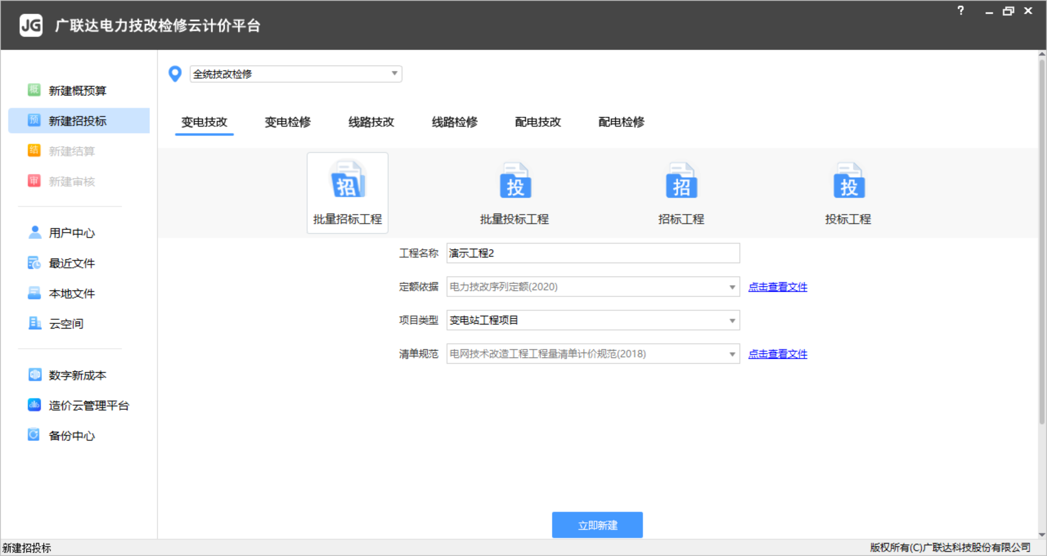This screenshot has height=556, width=1047.
Task: Expand the 项目类型 dropdown arrow
Action: (x=732, y=321)
